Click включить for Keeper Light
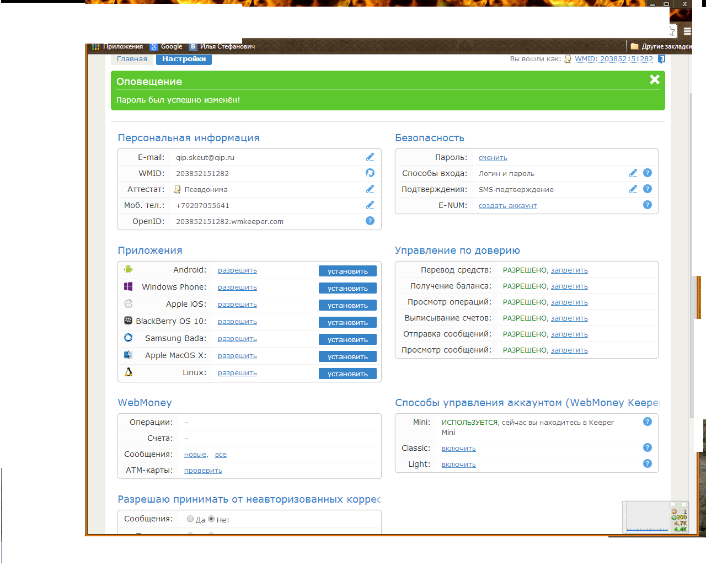 [x=459, y=465]
